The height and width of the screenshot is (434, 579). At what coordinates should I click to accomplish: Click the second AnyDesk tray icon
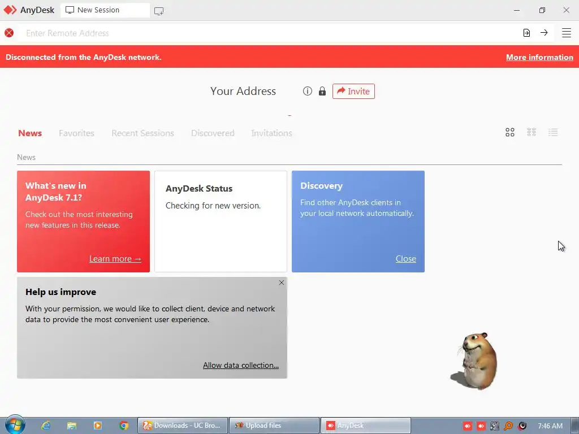[481, 426]
